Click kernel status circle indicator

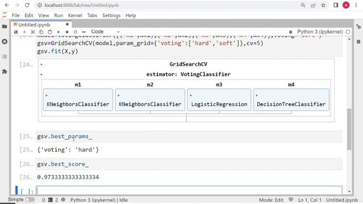(348, 32)
